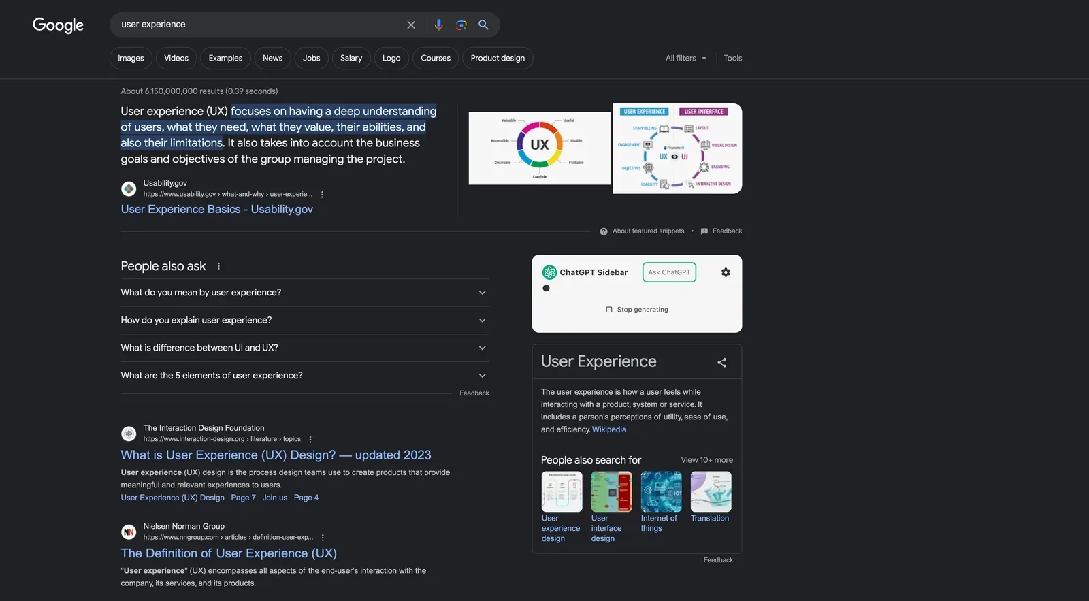Open the 'Join us' sitelink
This screenshot has width=1089, height=601.
(x=275, y=498)
